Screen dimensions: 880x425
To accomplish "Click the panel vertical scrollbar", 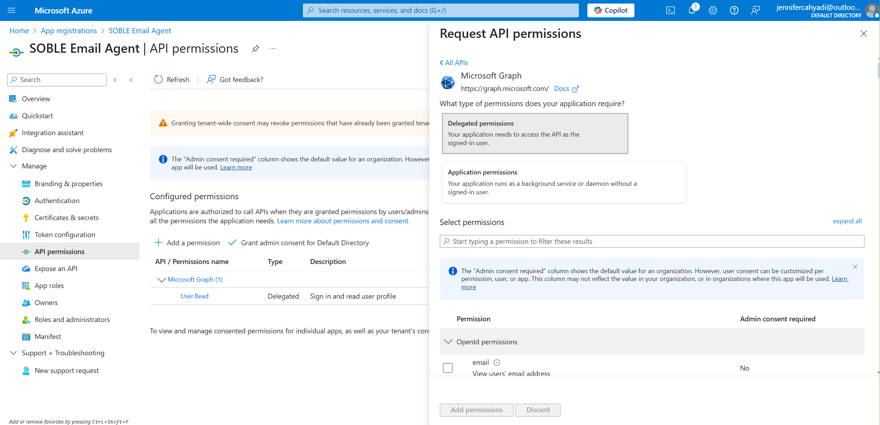I will [x=878, y=71].
